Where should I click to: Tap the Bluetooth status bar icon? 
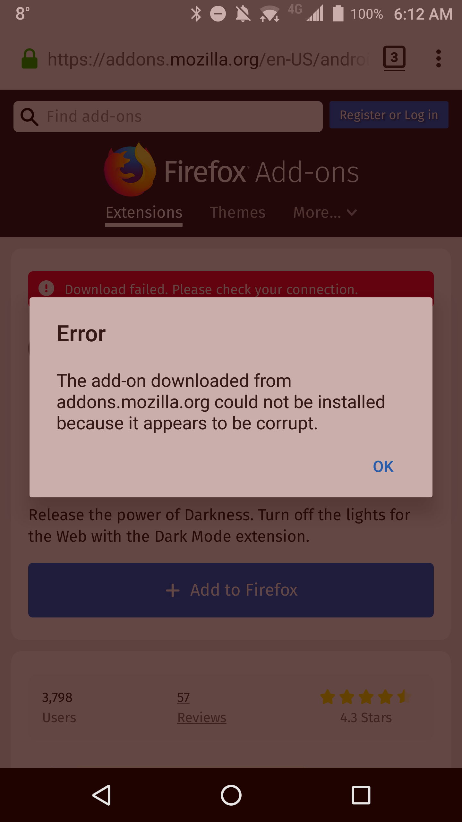coord(196,14)
